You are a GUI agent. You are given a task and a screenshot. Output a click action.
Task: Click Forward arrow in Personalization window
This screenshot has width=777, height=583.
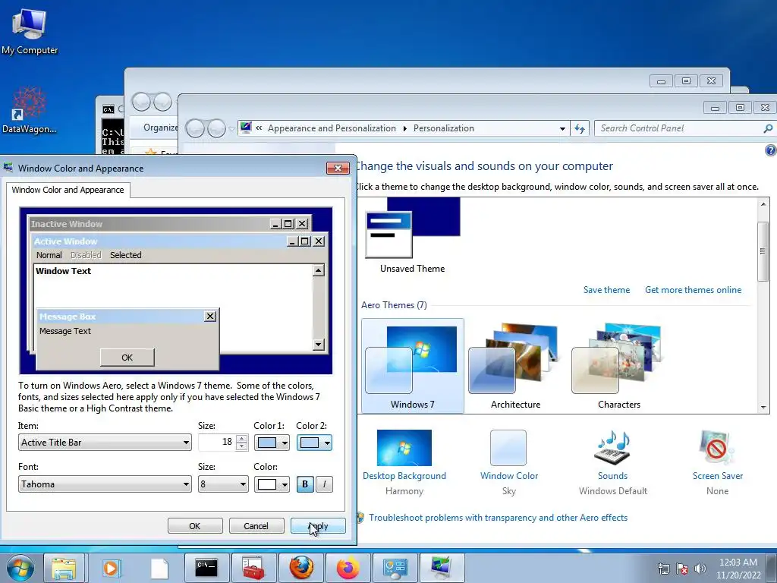pyautogui.click(x=216, y=129)
